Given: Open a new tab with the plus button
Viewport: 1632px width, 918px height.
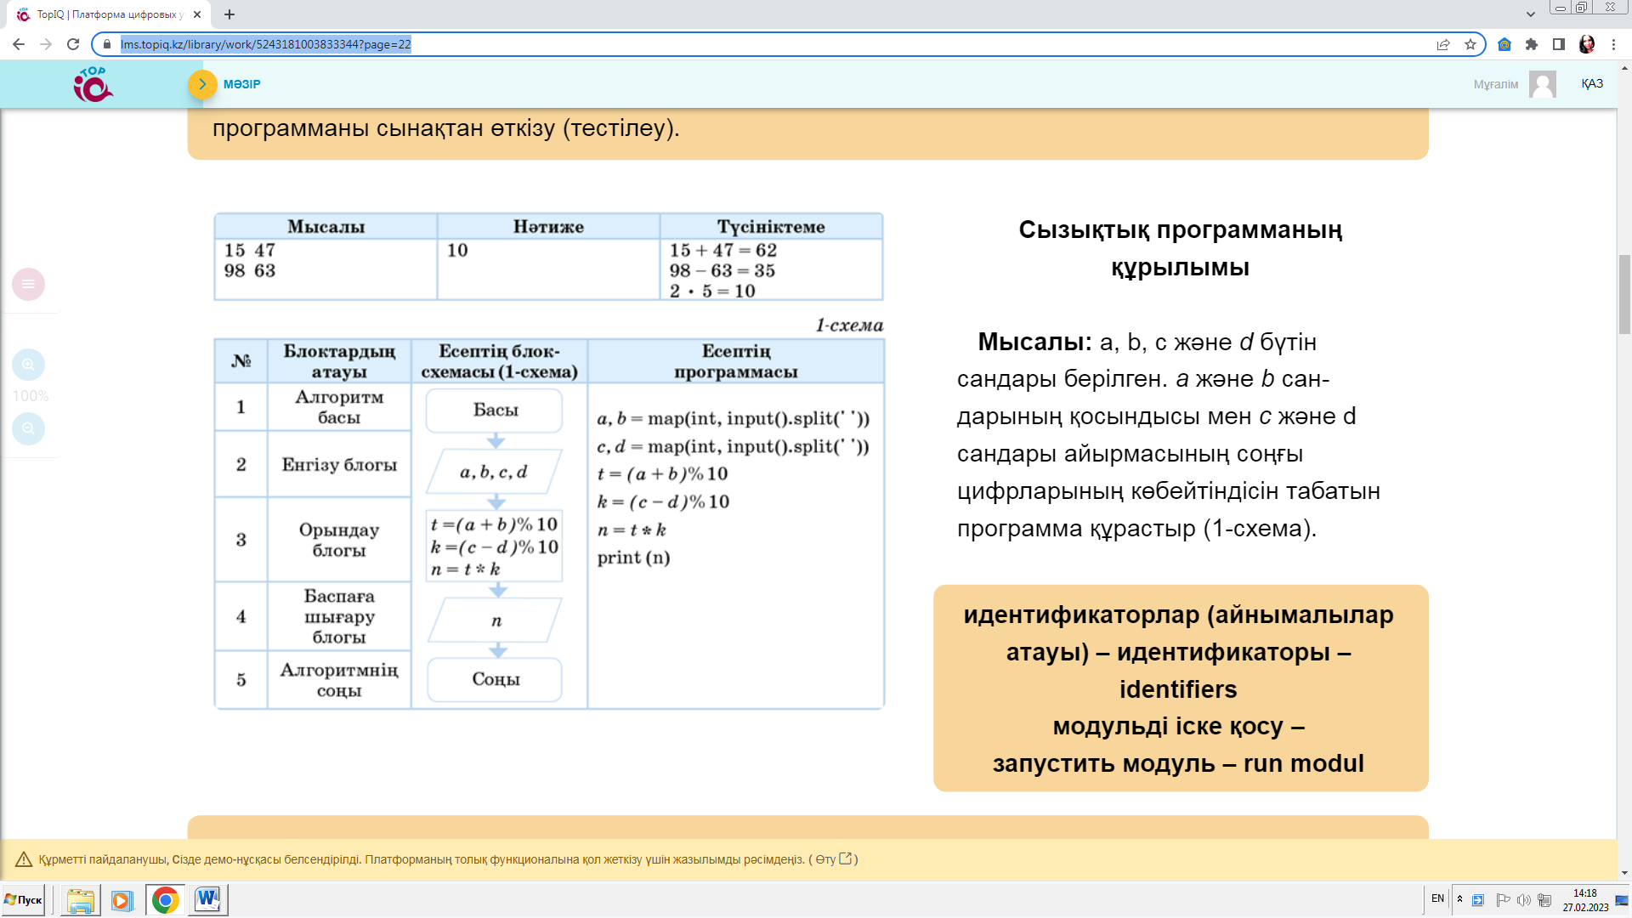Looking at the screenshot, I should pos(229,14).
